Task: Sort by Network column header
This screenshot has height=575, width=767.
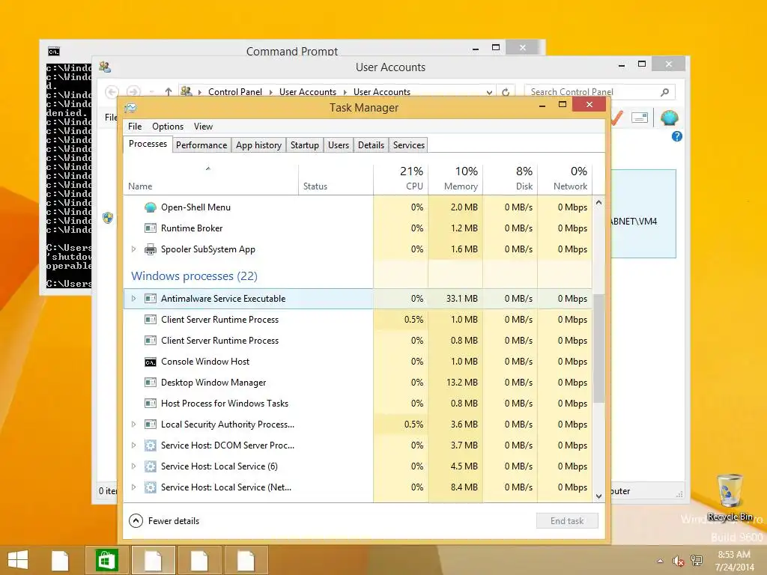Action: click(565, 179)
